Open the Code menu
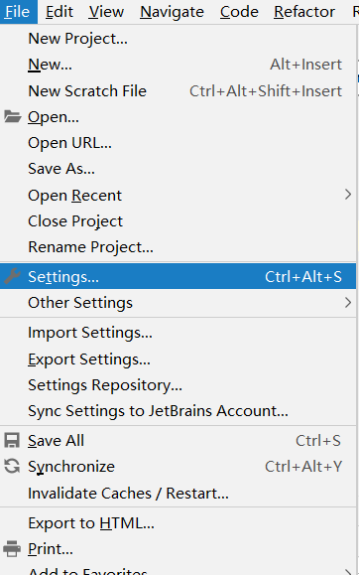 239,12
